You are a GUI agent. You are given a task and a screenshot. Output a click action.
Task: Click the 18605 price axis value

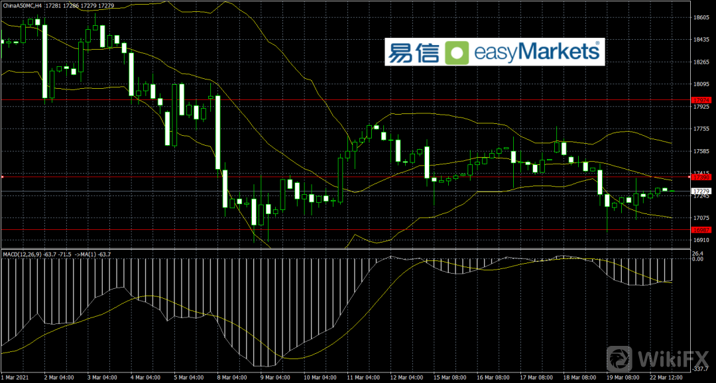701,17
